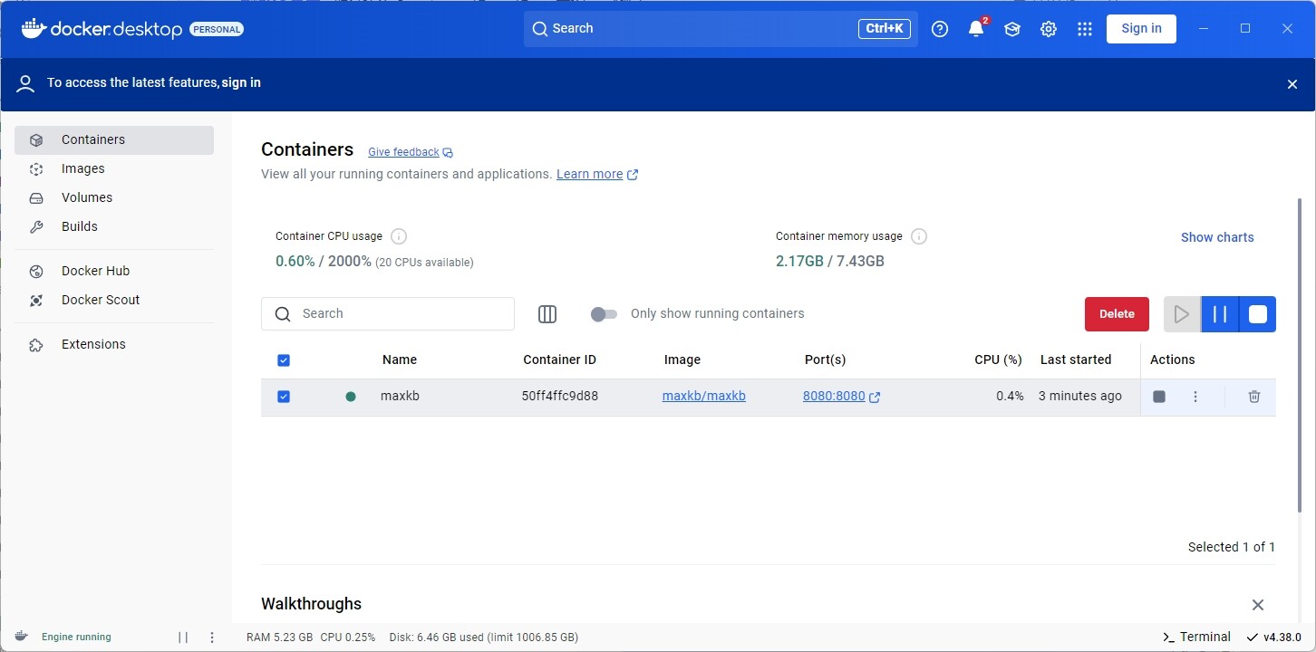Click container ID 50ff4ffc9d88
This screenshot has height=652, width=1316.
(560, 396)
